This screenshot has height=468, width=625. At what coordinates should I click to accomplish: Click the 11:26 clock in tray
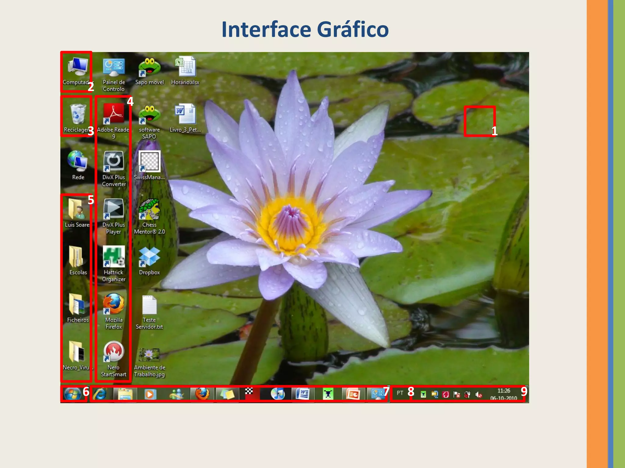click(x=504, y=391)
